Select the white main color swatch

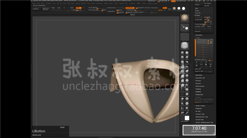[x=187, y=118]
